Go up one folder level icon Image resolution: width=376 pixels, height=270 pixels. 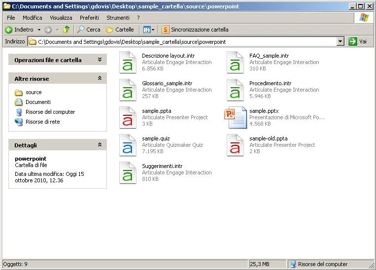[67, 30]
